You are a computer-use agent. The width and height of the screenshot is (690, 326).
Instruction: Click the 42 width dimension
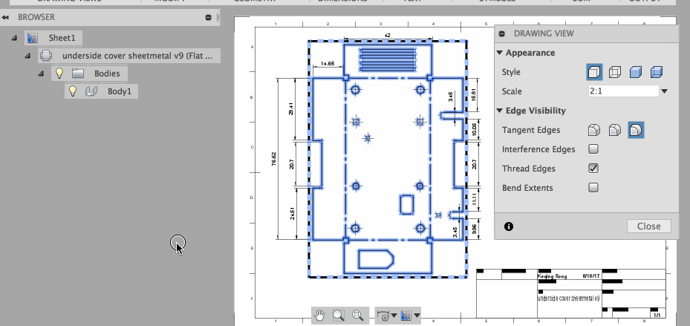coord(387,35)
